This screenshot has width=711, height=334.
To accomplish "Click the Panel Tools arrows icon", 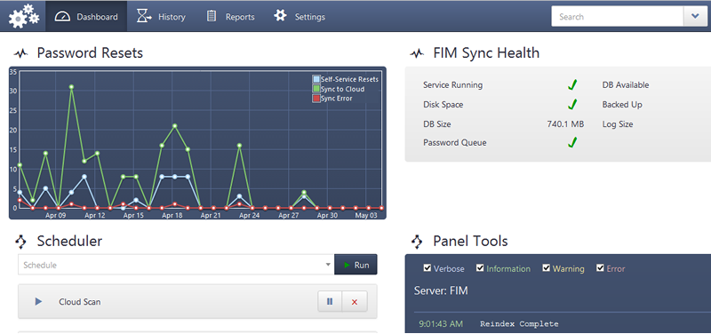I will pyautogui.click(x=417, y=242).
